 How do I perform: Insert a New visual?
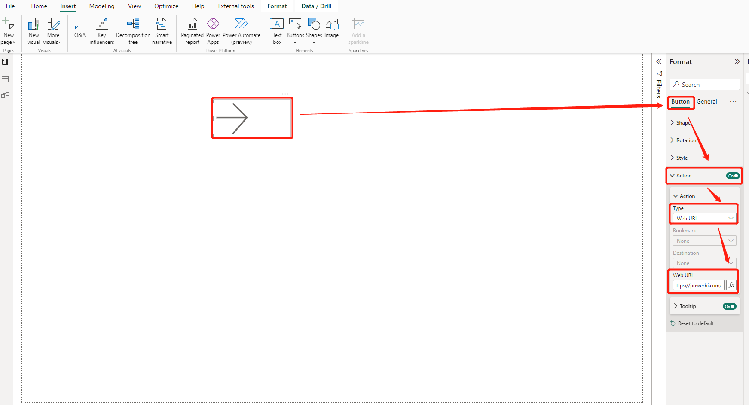click(x=34, y=31)
